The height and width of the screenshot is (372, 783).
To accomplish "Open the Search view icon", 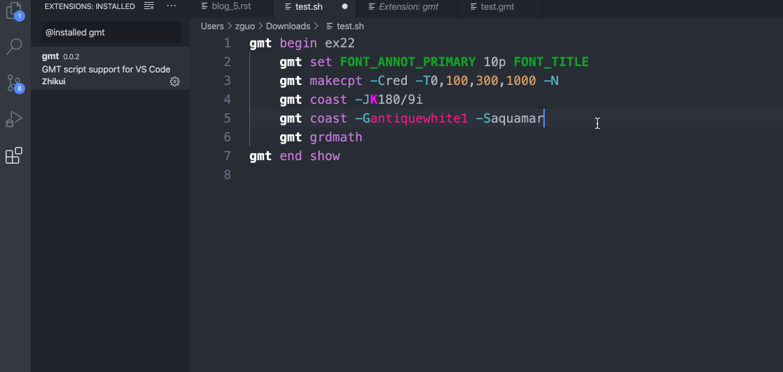I will [x=14, y=47].
